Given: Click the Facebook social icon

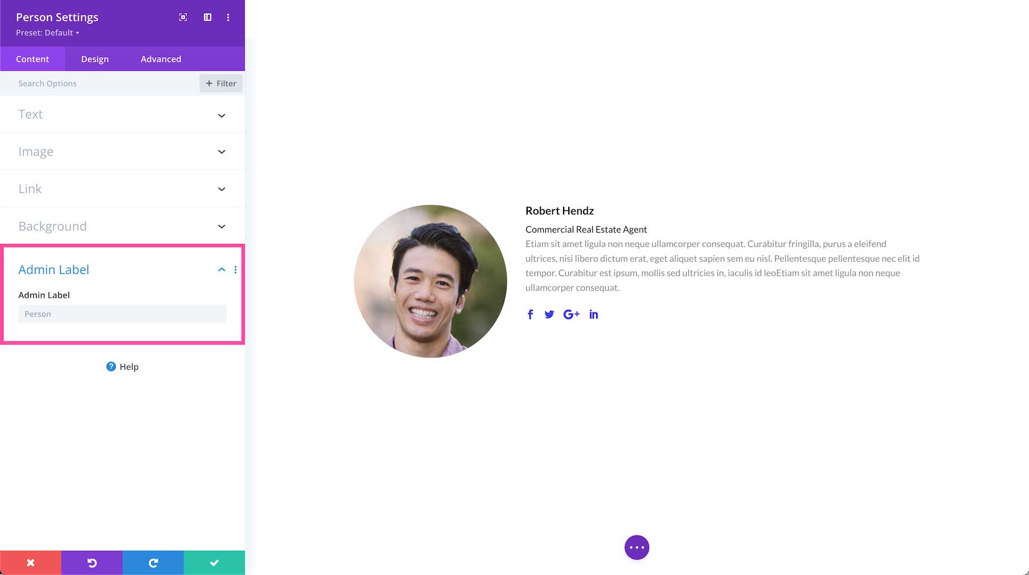Looking at the screenshot, I should (530, 314).
